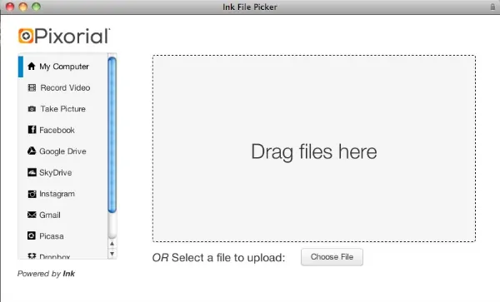
Task: Click the sidebar scroll up arrow
Action: click(112, 244)
